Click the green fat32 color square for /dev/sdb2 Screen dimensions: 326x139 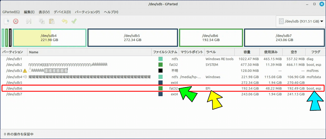pyautogui.click(x=160, y=65)
